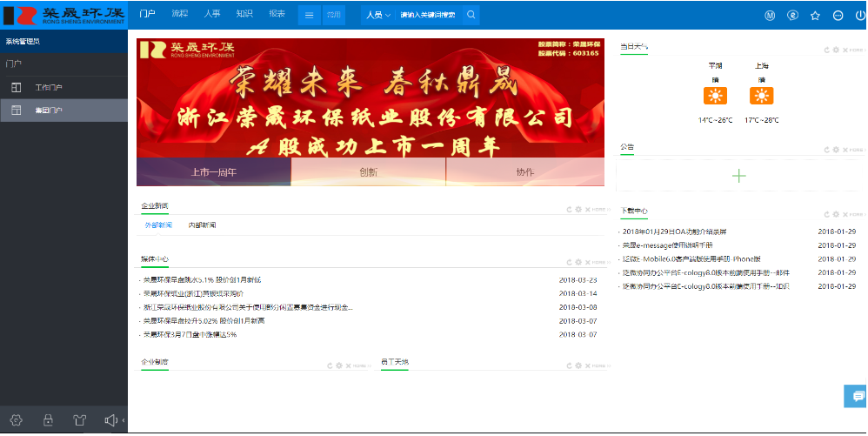Show the 协作 banner slide
Screen dimensions: 868x436
(525, 172)
